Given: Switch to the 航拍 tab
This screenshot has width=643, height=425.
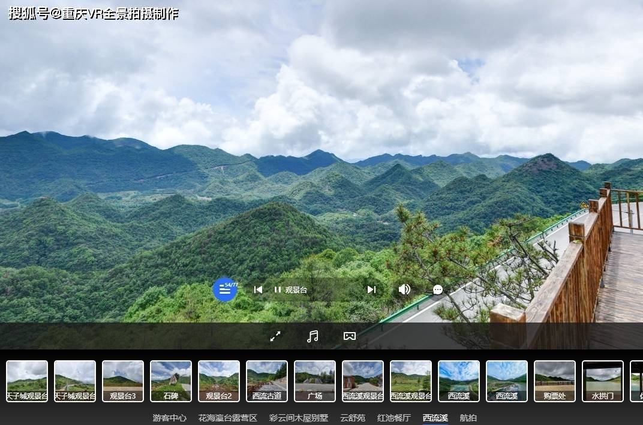Looking at the screenshot, I should pyautogui.click(x=467, y=418).
